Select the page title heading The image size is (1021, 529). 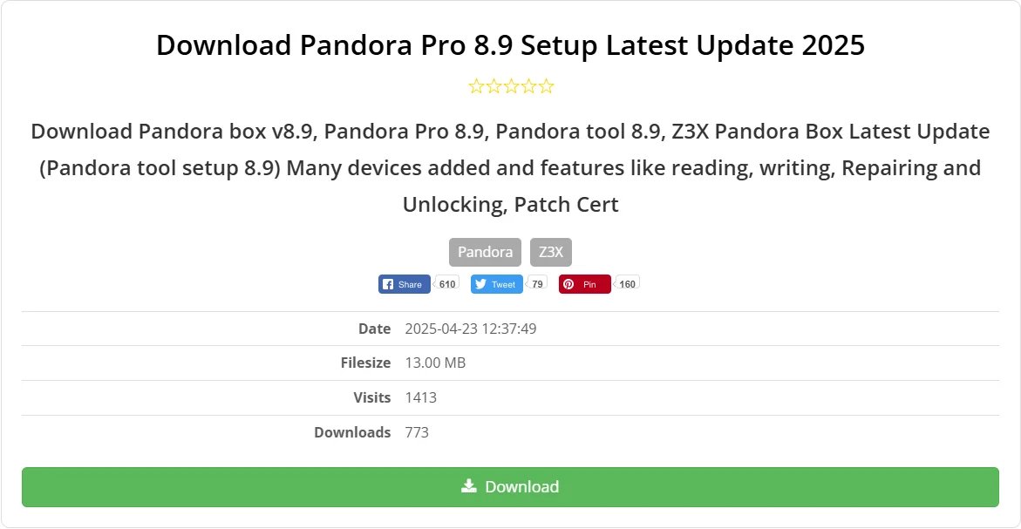510,45
